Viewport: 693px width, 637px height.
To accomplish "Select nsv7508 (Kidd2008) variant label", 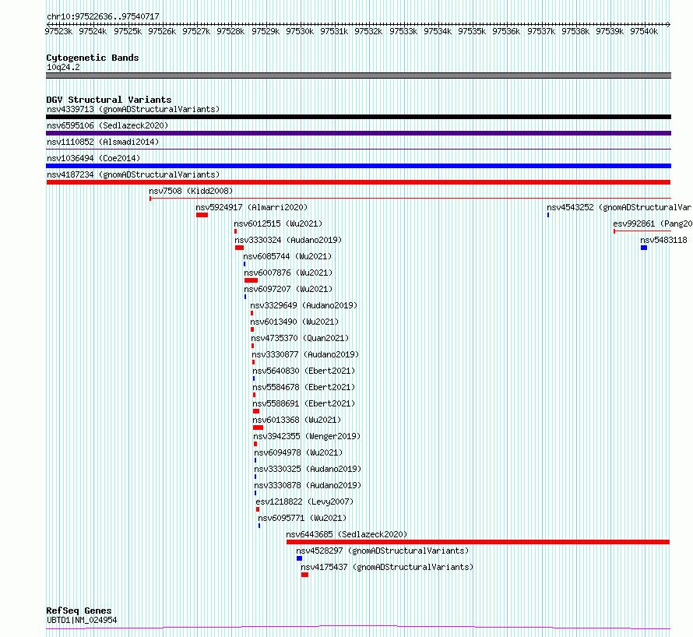I will pos(191,191).
